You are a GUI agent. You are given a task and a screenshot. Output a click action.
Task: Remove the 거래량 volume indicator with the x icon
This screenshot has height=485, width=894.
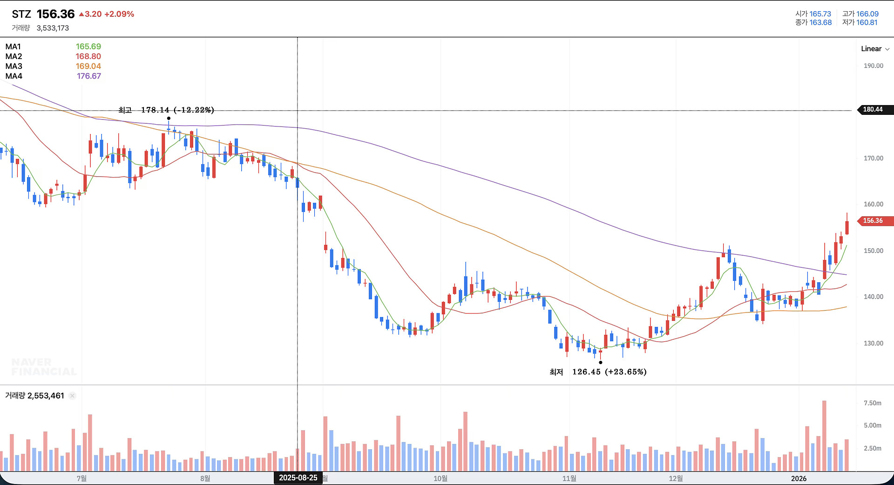point(72,396)
